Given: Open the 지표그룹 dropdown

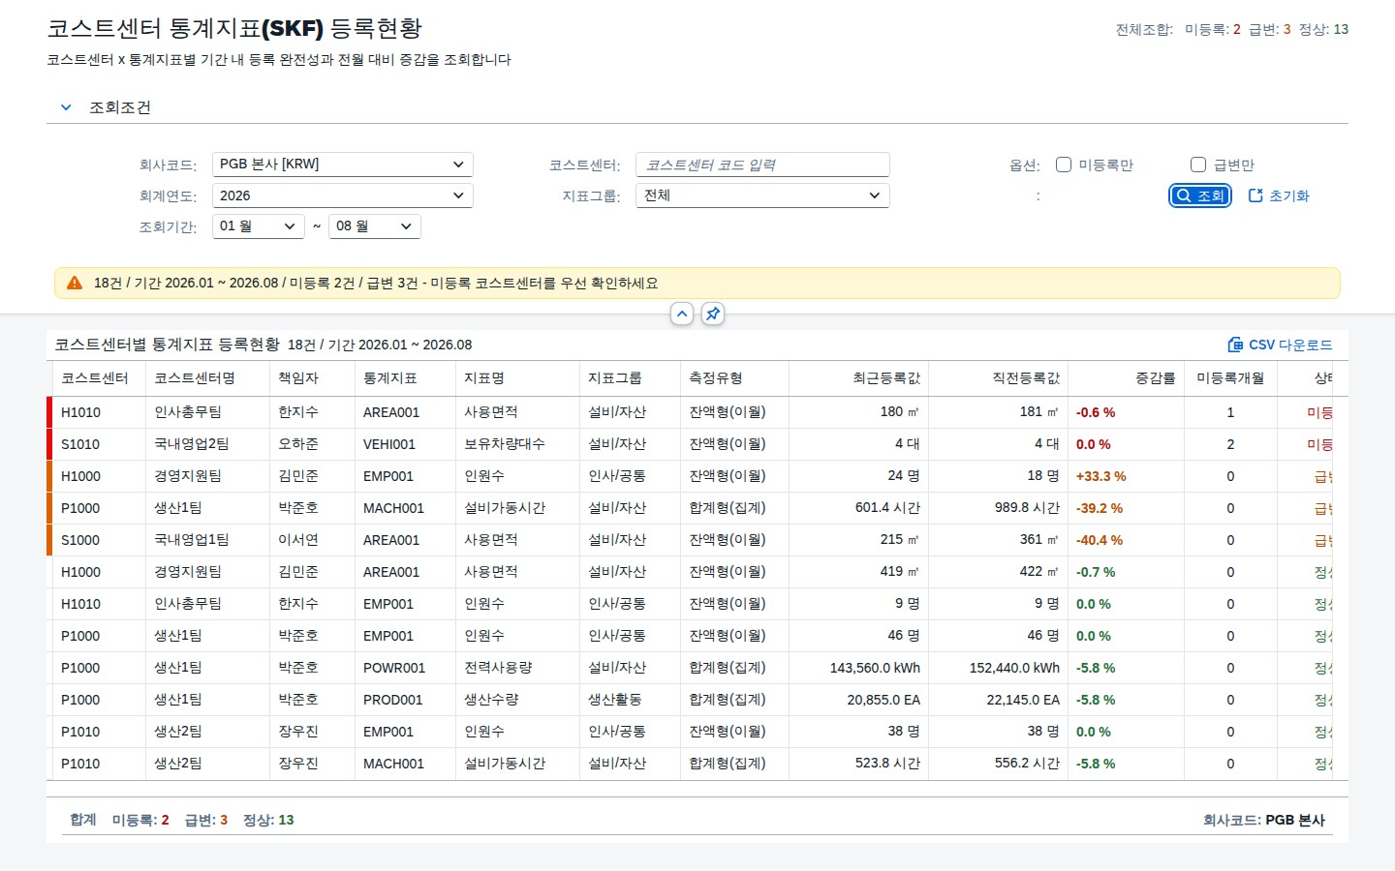Looking at the screenshot, I should [762, 195].
